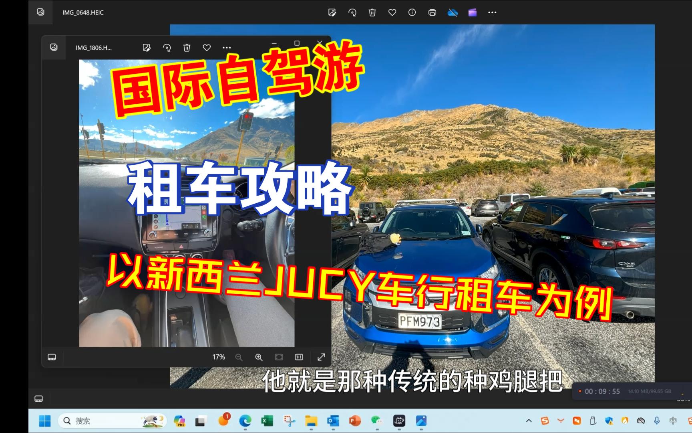This screenshot has height=433, width=692.
Task: Open the Windows Start menu
Action: 45,421
